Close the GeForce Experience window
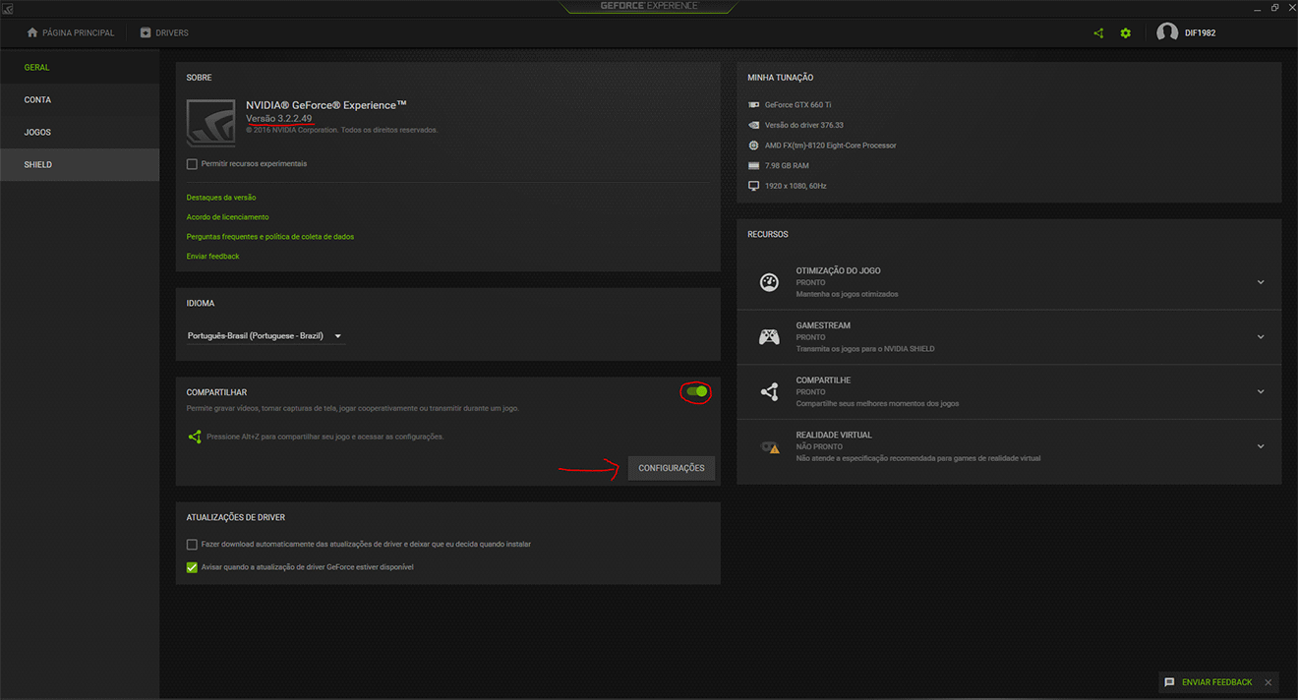1298x700 pixels. (x=1289, y=7)
